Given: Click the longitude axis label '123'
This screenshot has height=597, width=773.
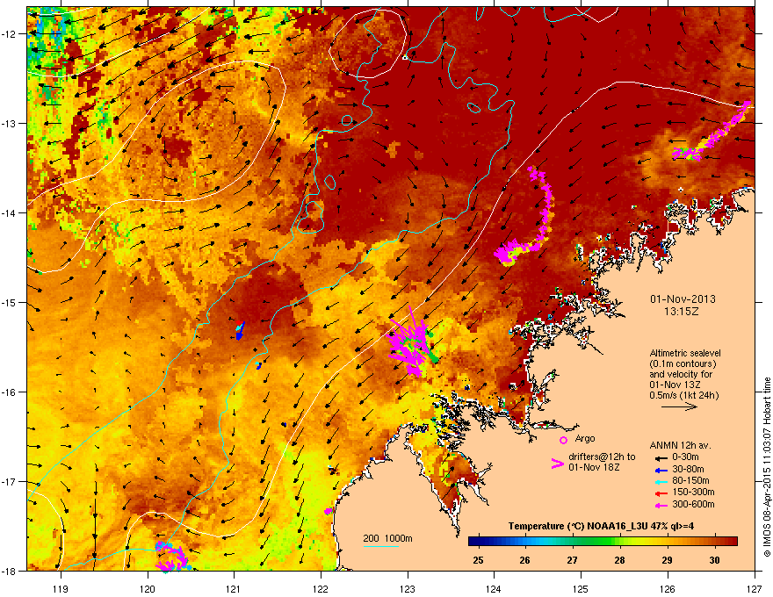Looking at the screenshot, I should click(408, 588).
